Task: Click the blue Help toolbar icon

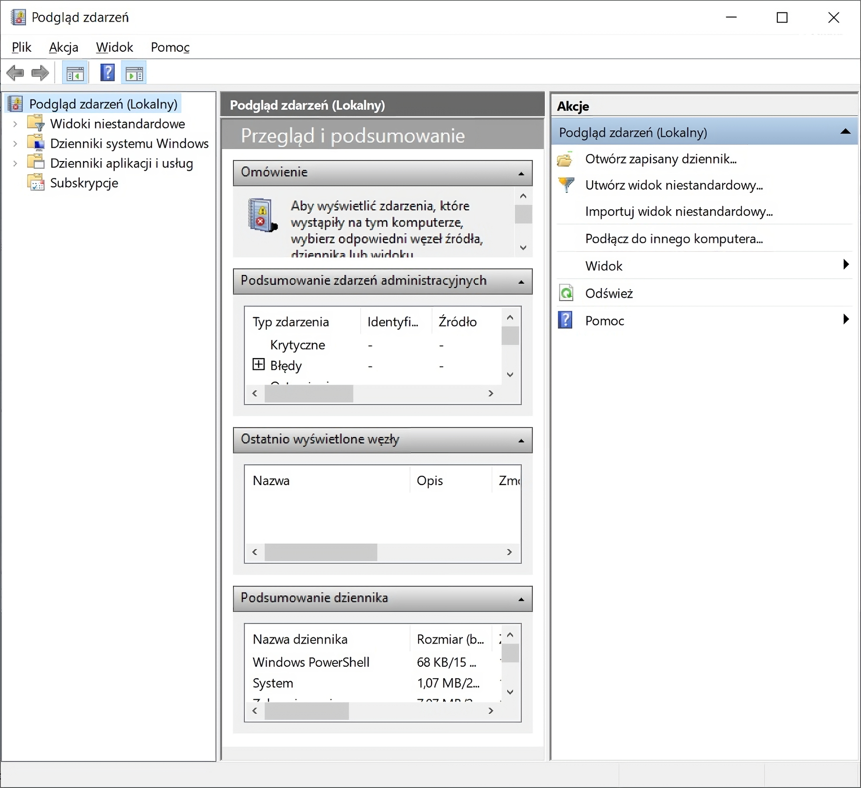Action: tap(107, 73)
